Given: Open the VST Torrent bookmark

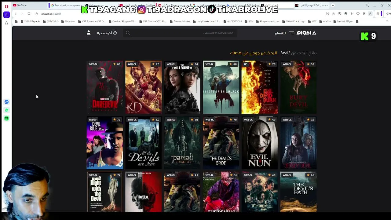Looking at the screenshot, I should click(92, 21).
